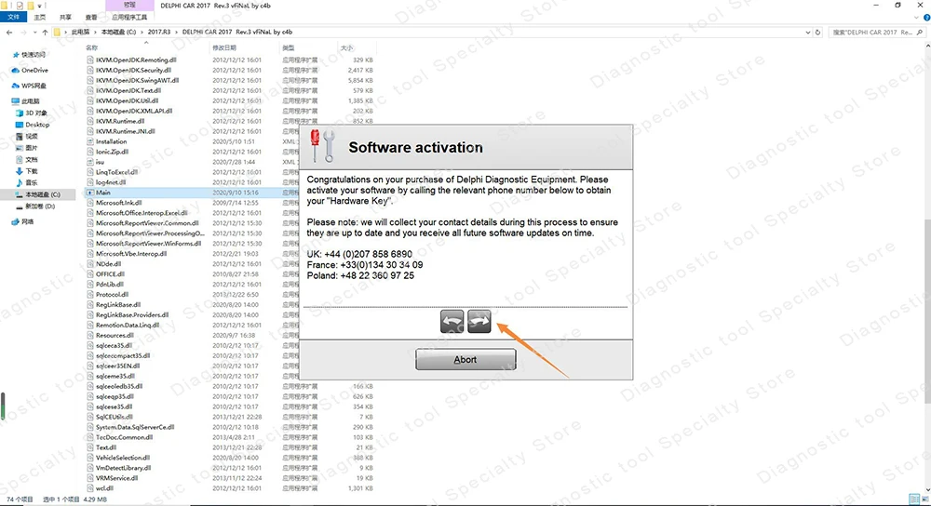Select SqlCEUtils.dll file
Viewport: 931px width, 506px height.
[114, 417]
